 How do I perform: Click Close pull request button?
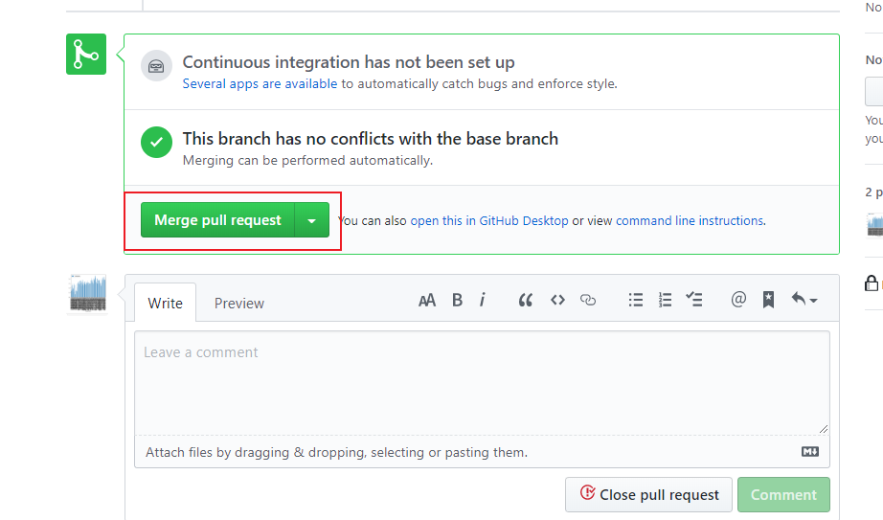click(x=648, y=495)
